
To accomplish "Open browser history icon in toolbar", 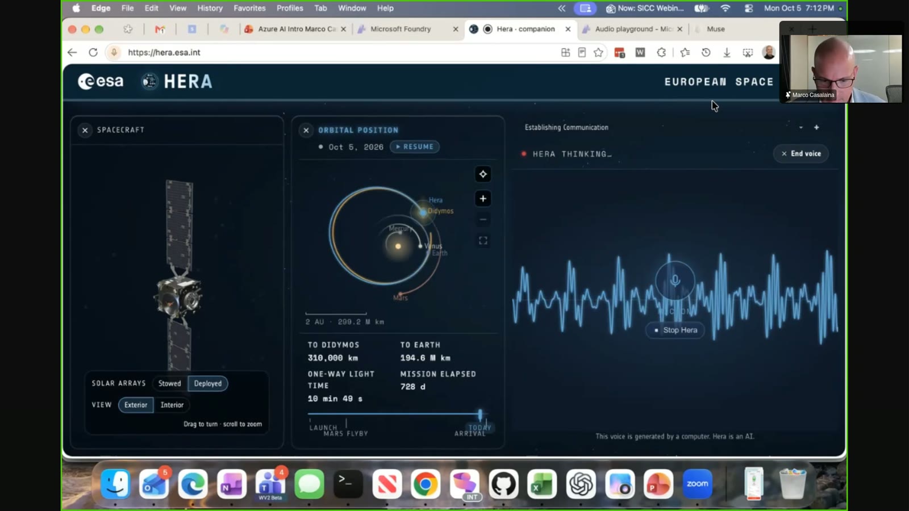I will [x=706, y=52].
